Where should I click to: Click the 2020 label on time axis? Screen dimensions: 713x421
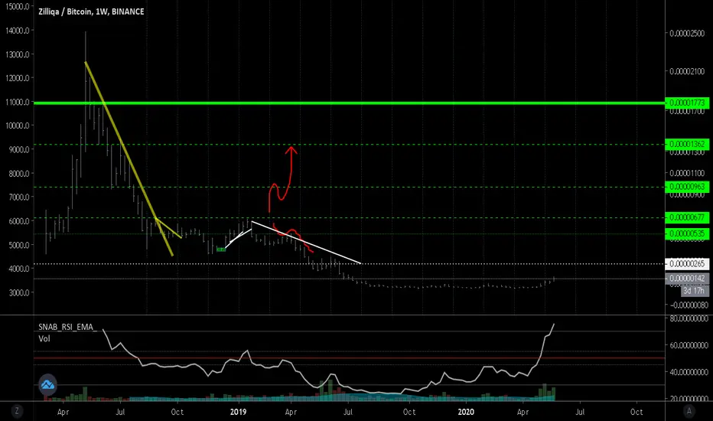click(x=466, y=412)
